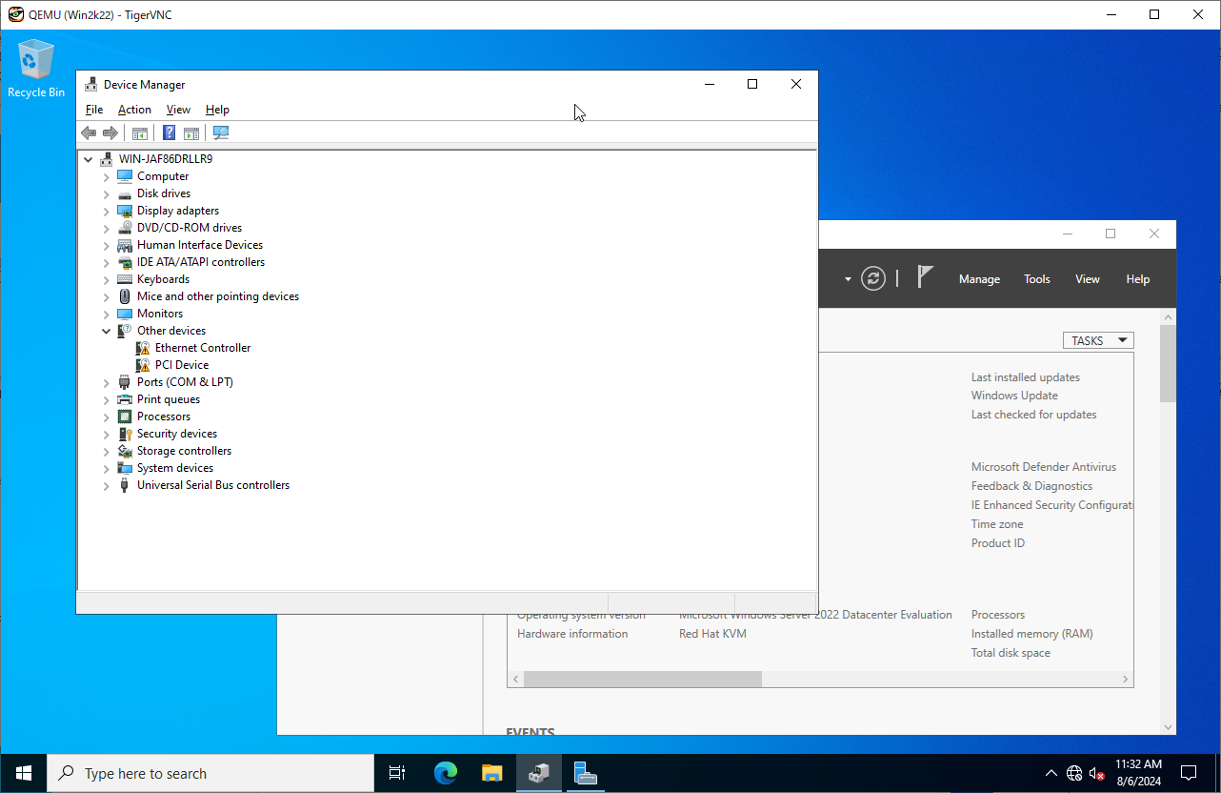Open the File menu in Device Manager

tap(94, 110)
